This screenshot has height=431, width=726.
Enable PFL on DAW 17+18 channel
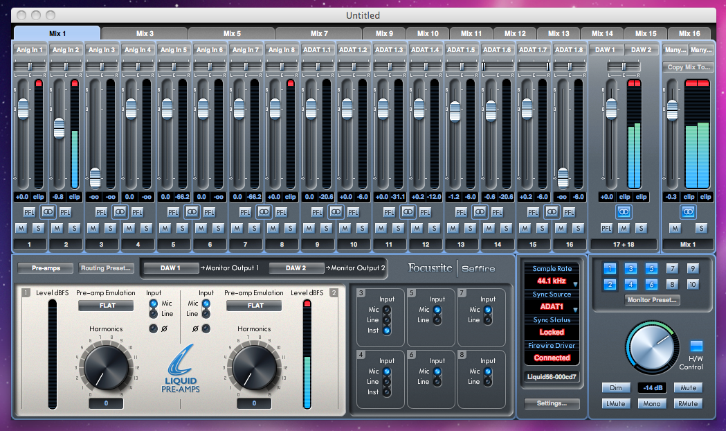tap(606, 229)
